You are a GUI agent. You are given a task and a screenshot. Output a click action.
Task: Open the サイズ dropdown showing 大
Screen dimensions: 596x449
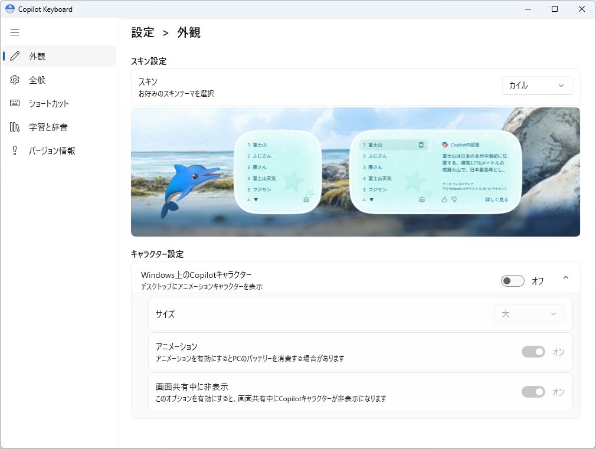pos(529,314)
